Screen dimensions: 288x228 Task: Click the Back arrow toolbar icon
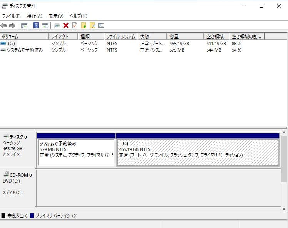(x=3, y=25)
